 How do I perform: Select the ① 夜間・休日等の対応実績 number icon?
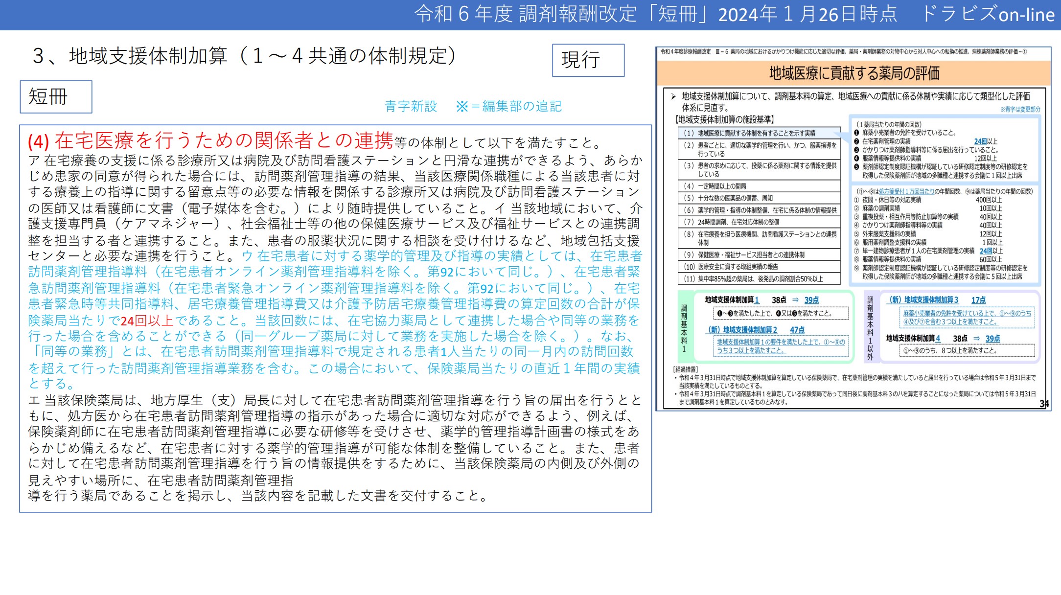pos(856,200)
